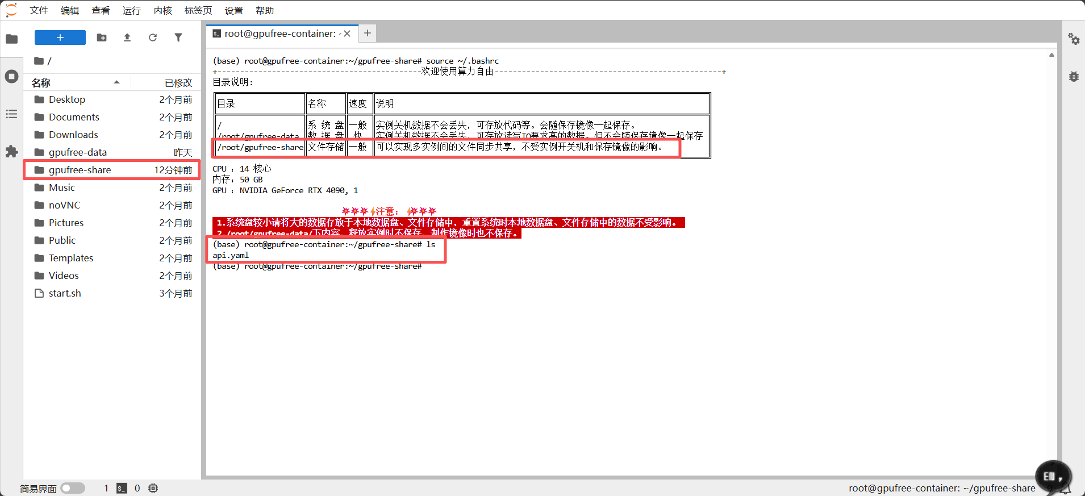Image resolution: width=1085 pixels, height=496 pixels.
Task: Close the root@gpufree-container terminal tab
Action: [x=347, y=34]
